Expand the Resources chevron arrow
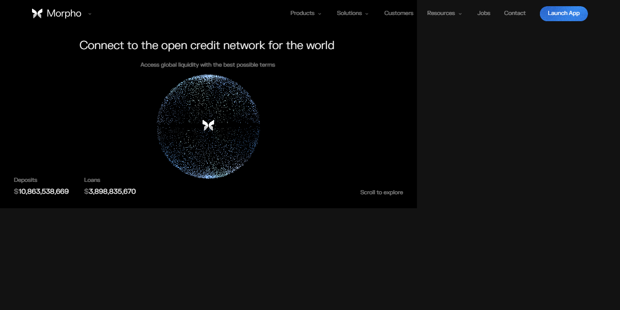 (460, 14)
